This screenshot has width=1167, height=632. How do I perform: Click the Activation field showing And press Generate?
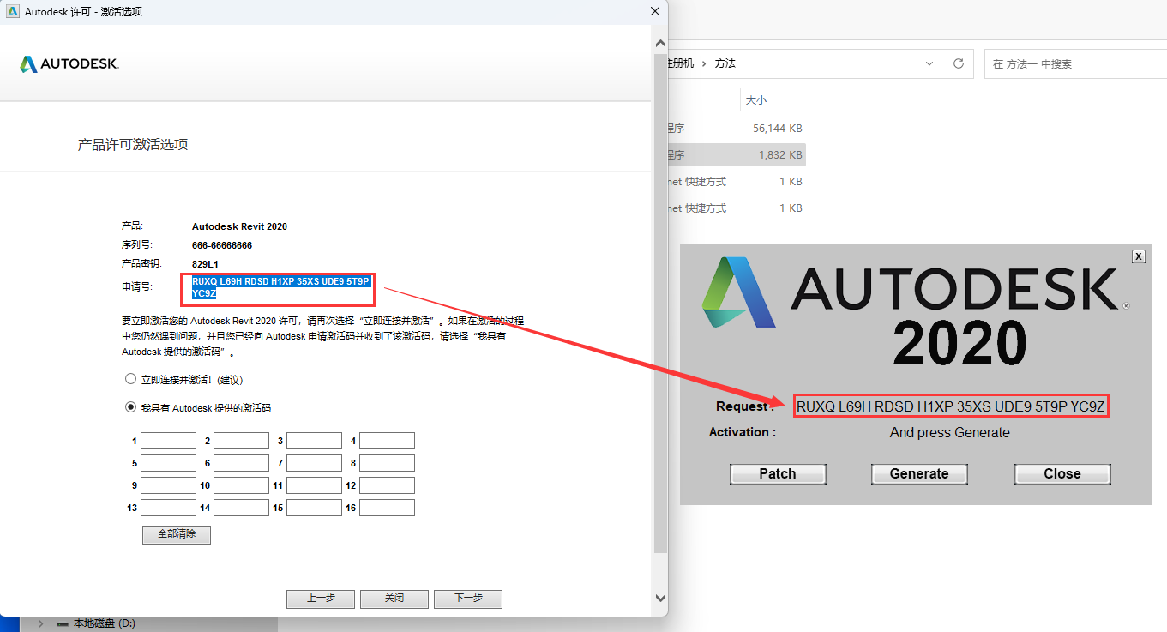point(950,432)
